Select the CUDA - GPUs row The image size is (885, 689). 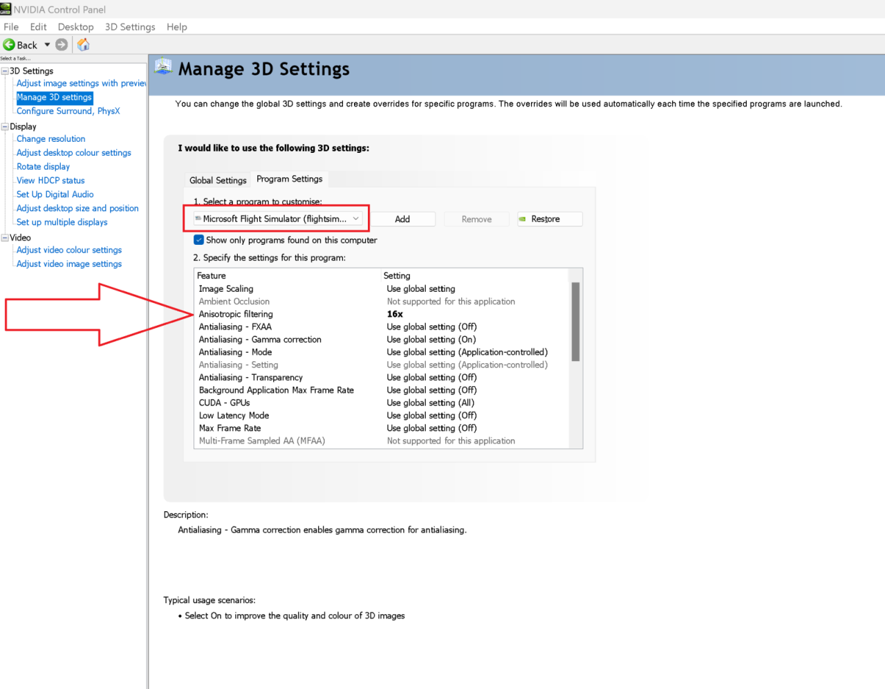coord(382,403)
